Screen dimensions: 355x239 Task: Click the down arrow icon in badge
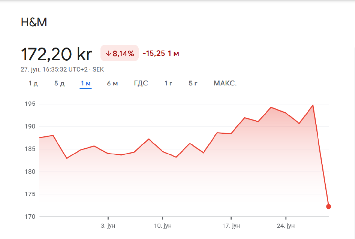tap(108, 54)
